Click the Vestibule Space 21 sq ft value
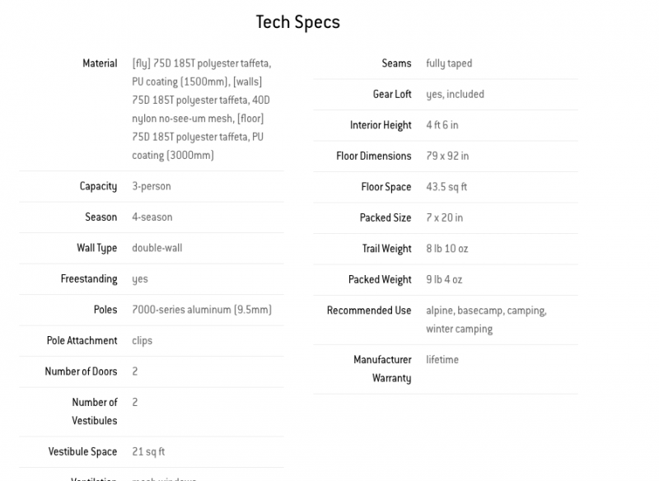The height and width of the screenshot is (481, 659). click(148, 451)
